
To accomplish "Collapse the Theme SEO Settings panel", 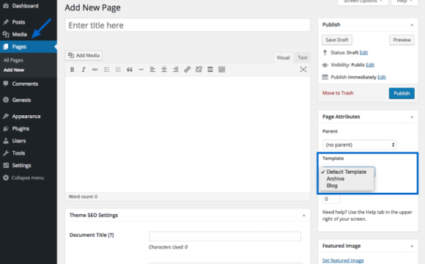I will coord(304,216).
